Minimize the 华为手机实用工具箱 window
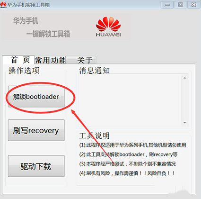This screenshot has height=199, width=201. (x=167, y=5)
